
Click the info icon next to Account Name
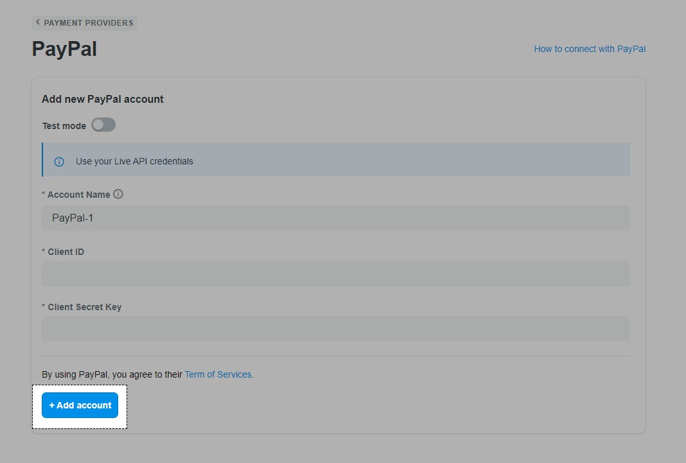pyautogui.click(x=118, y=194)
